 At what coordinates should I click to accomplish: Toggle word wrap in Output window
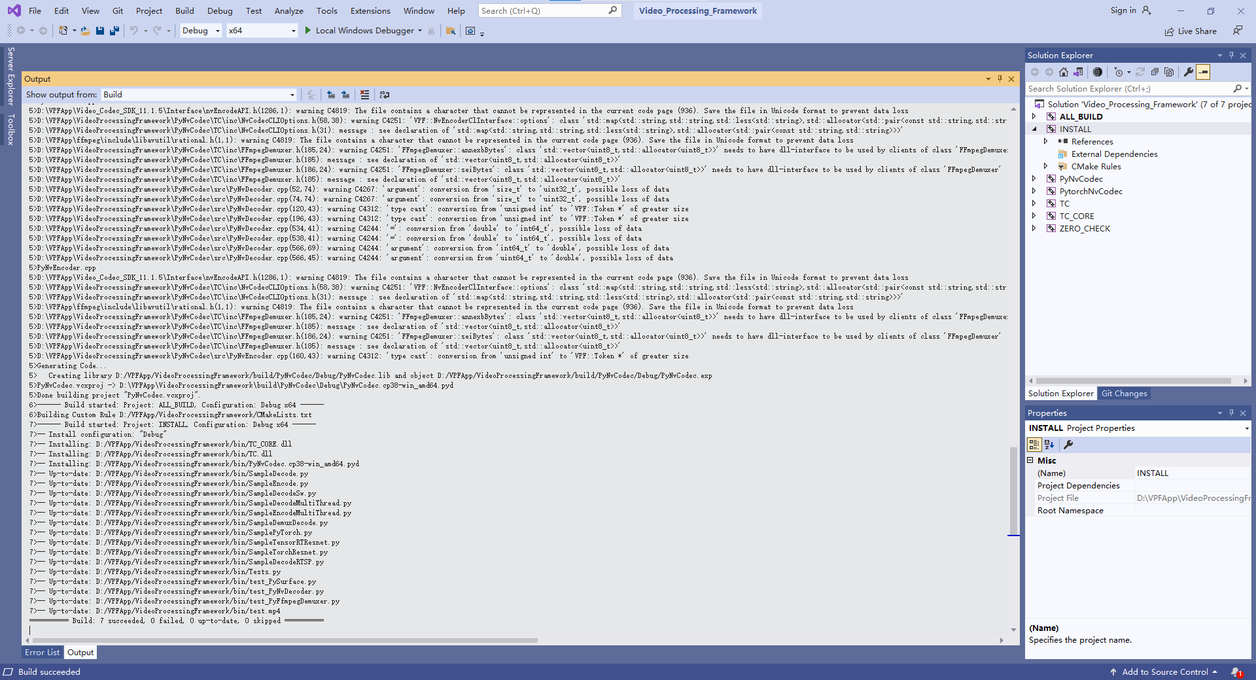pos(384,95)
